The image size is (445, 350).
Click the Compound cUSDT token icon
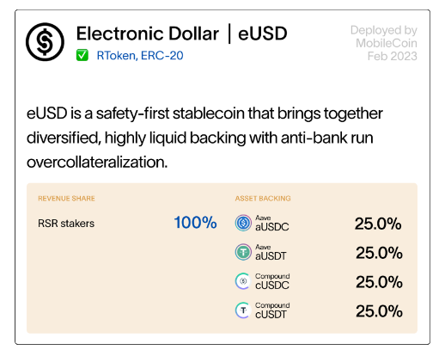point(243,310)
